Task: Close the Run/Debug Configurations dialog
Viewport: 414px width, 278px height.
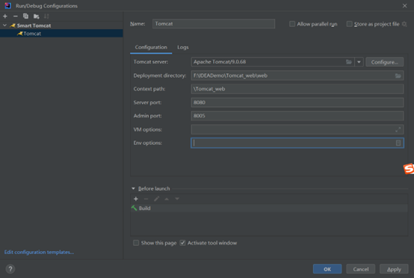Action: click(404, 5)
